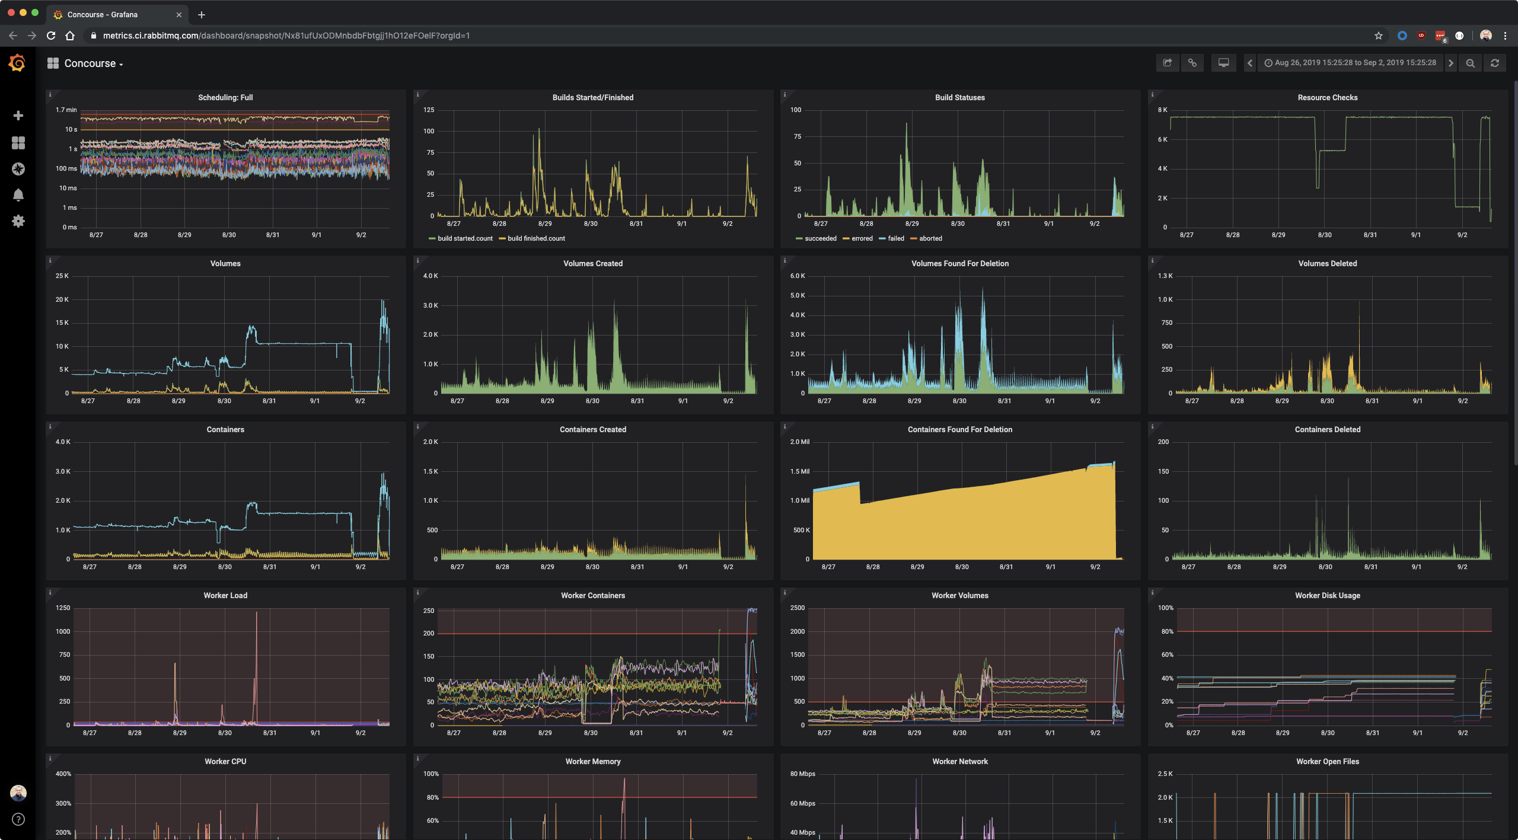This screenshot has width=1518, height=840.
Task: Open Builds Started/Finished panel title menu
Action: (593, 97)
